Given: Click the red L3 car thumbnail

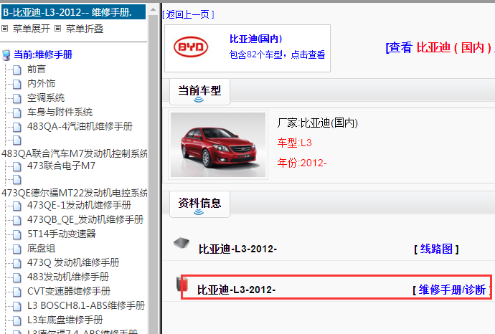Looking at the screenshot, I should coord(218,145).
